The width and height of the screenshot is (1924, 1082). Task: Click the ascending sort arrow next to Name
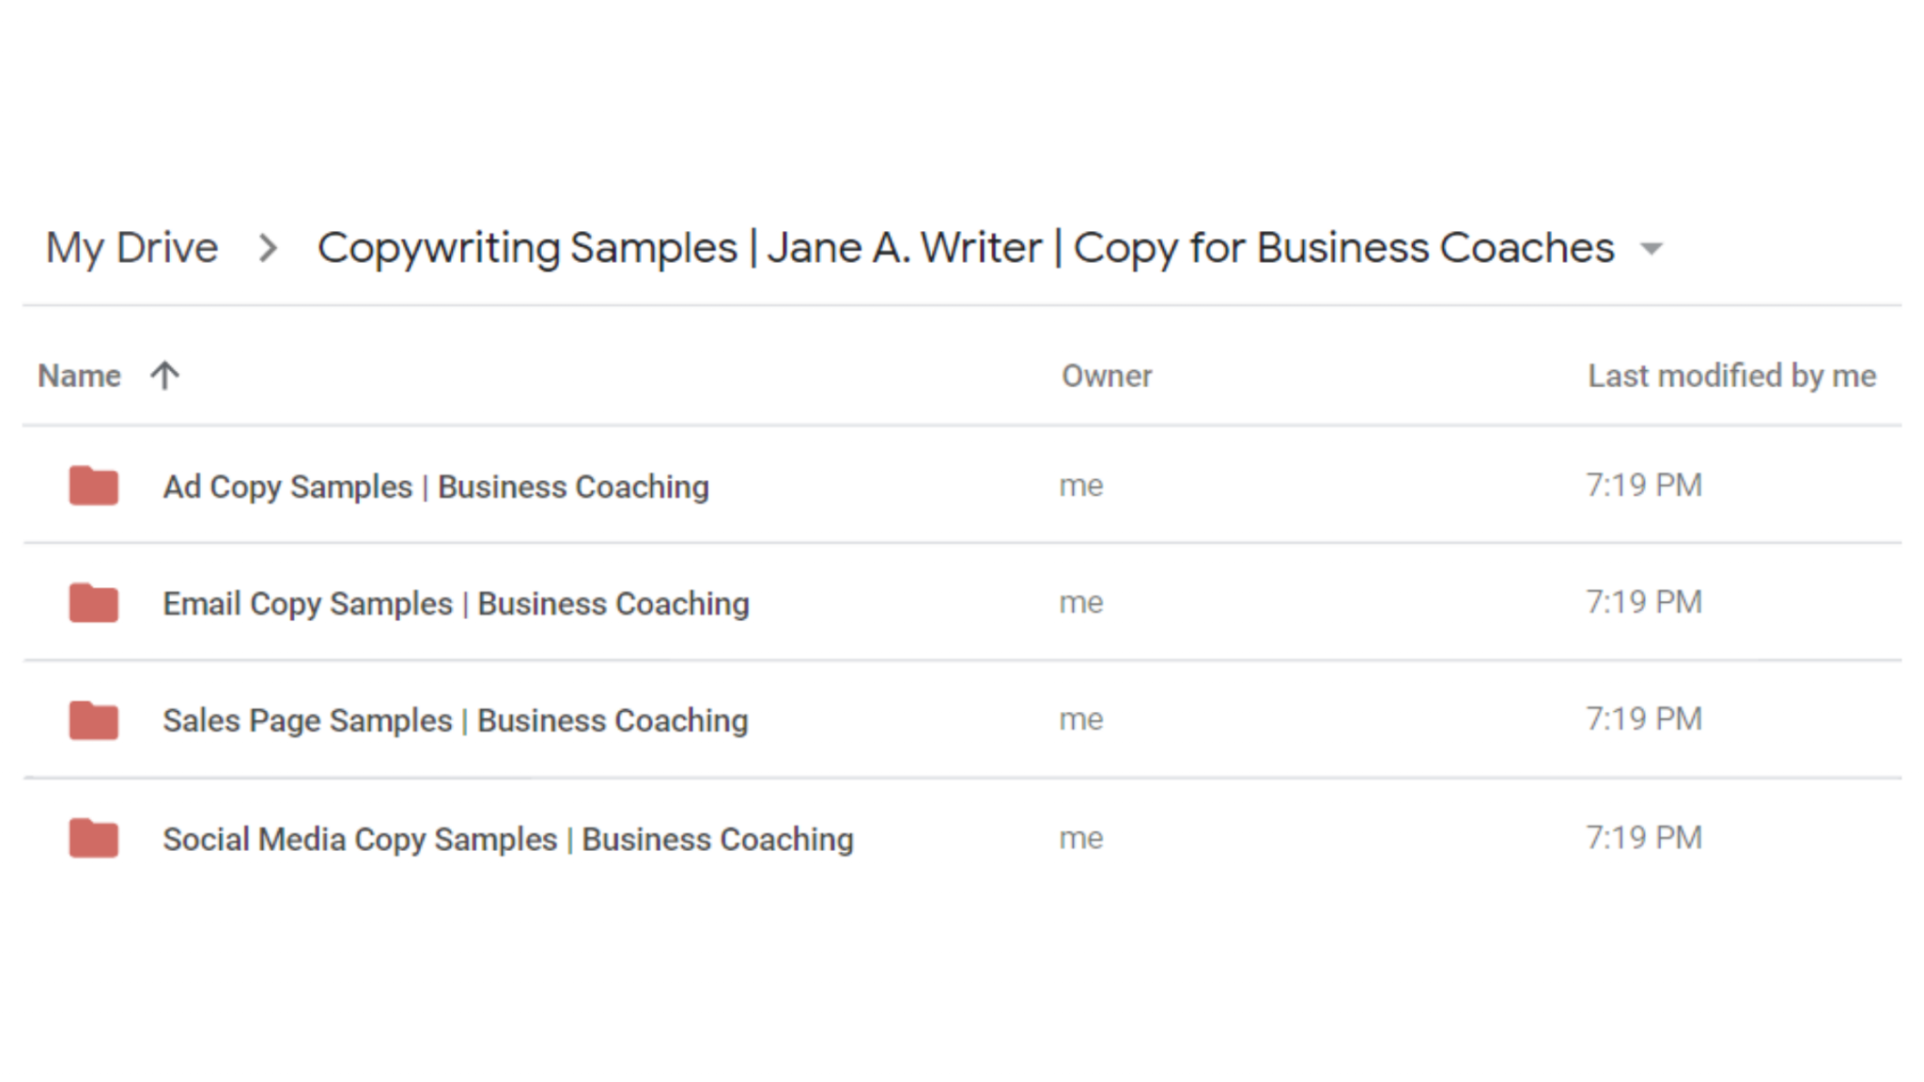click(165, 375)
